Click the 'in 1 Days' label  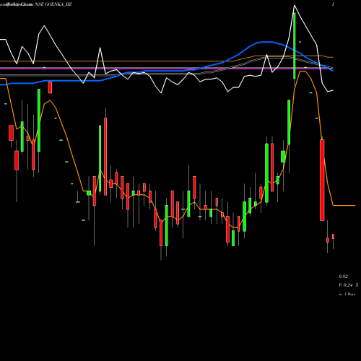pos(347,294)
